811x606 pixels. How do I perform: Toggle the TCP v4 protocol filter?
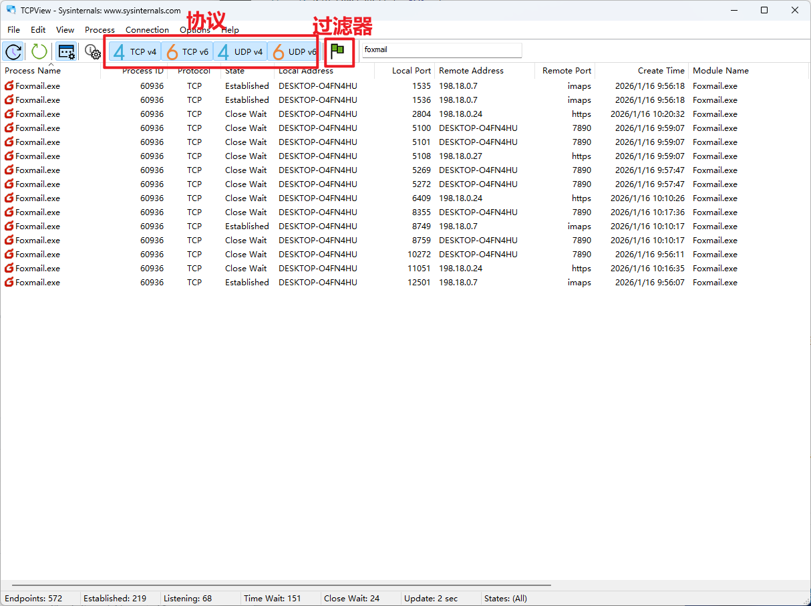pos(135,51)
